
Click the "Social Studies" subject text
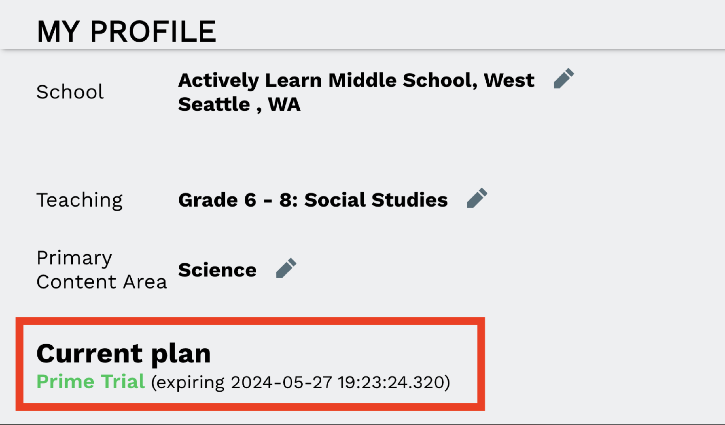(376, 200)
